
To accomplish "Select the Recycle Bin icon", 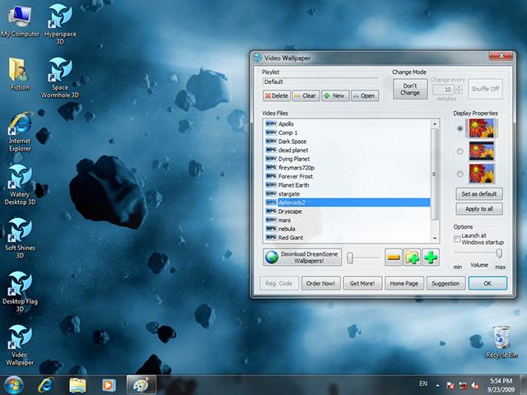I will tap(501, 342).
